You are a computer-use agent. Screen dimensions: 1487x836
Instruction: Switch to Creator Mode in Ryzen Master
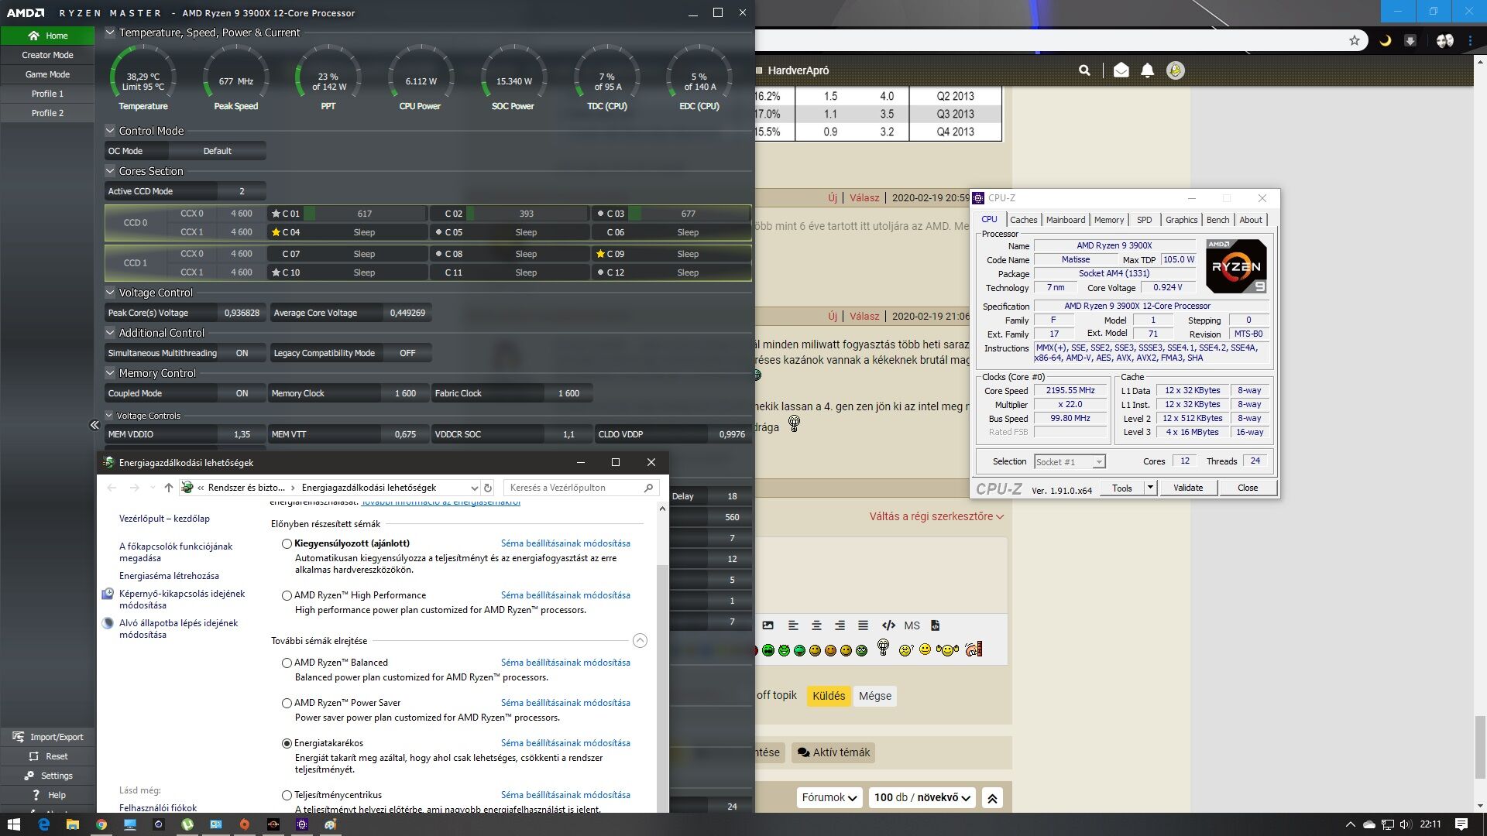[47, 55]
